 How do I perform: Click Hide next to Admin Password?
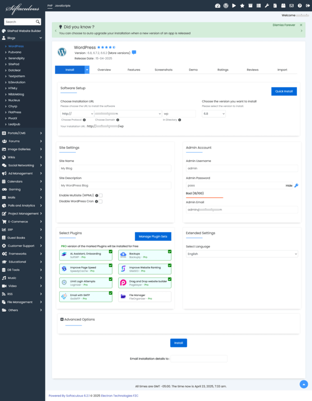click(x=289, y=186)
